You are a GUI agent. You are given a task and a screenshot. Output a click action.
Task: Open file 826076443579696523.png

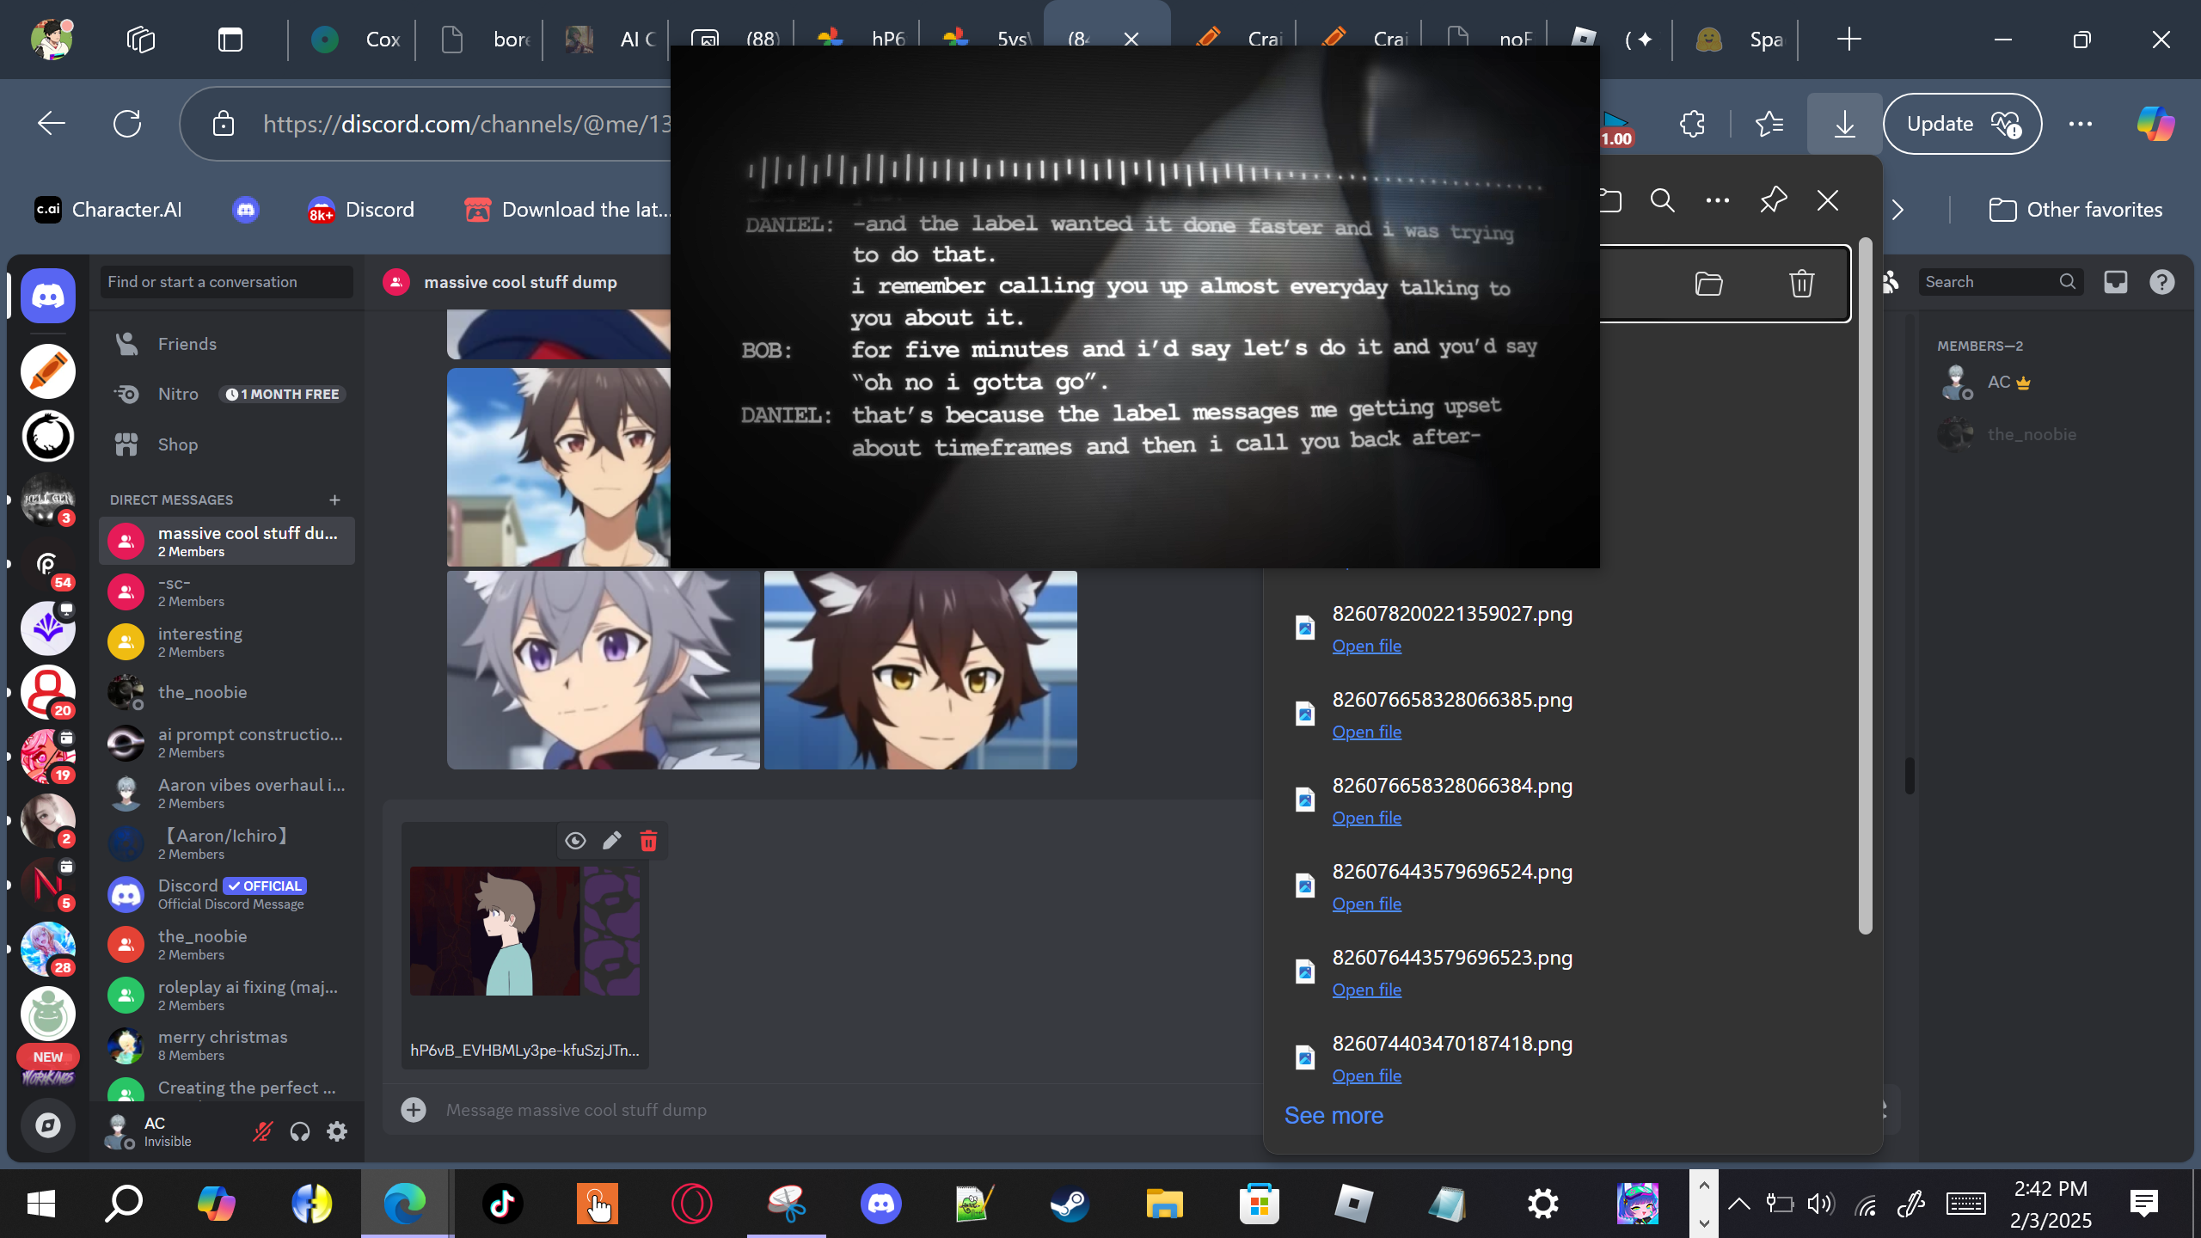[x=1367, y=990]
